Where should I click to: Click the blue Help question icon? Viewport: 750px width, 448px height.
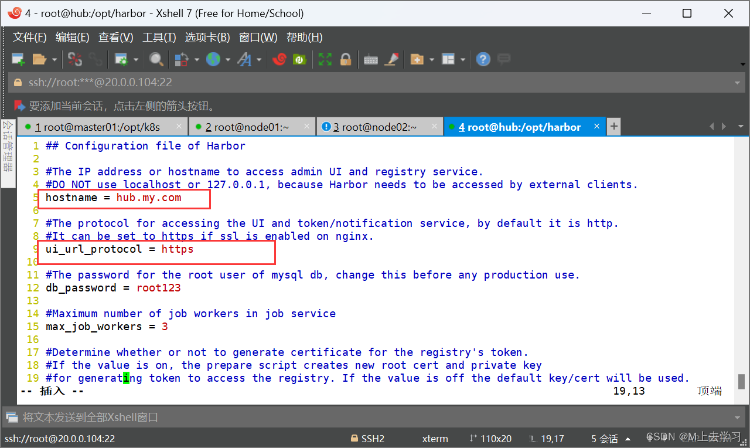pyautogui.click(x=483, y=59)
